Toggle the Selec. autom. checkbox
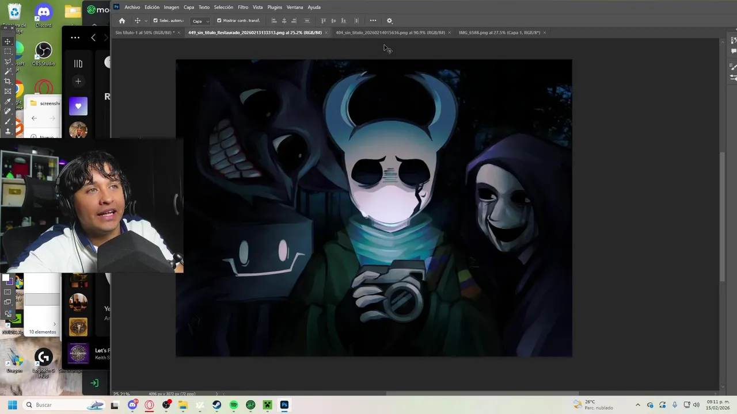The width and height of the screenshot is (737, 414). point(155,21)
